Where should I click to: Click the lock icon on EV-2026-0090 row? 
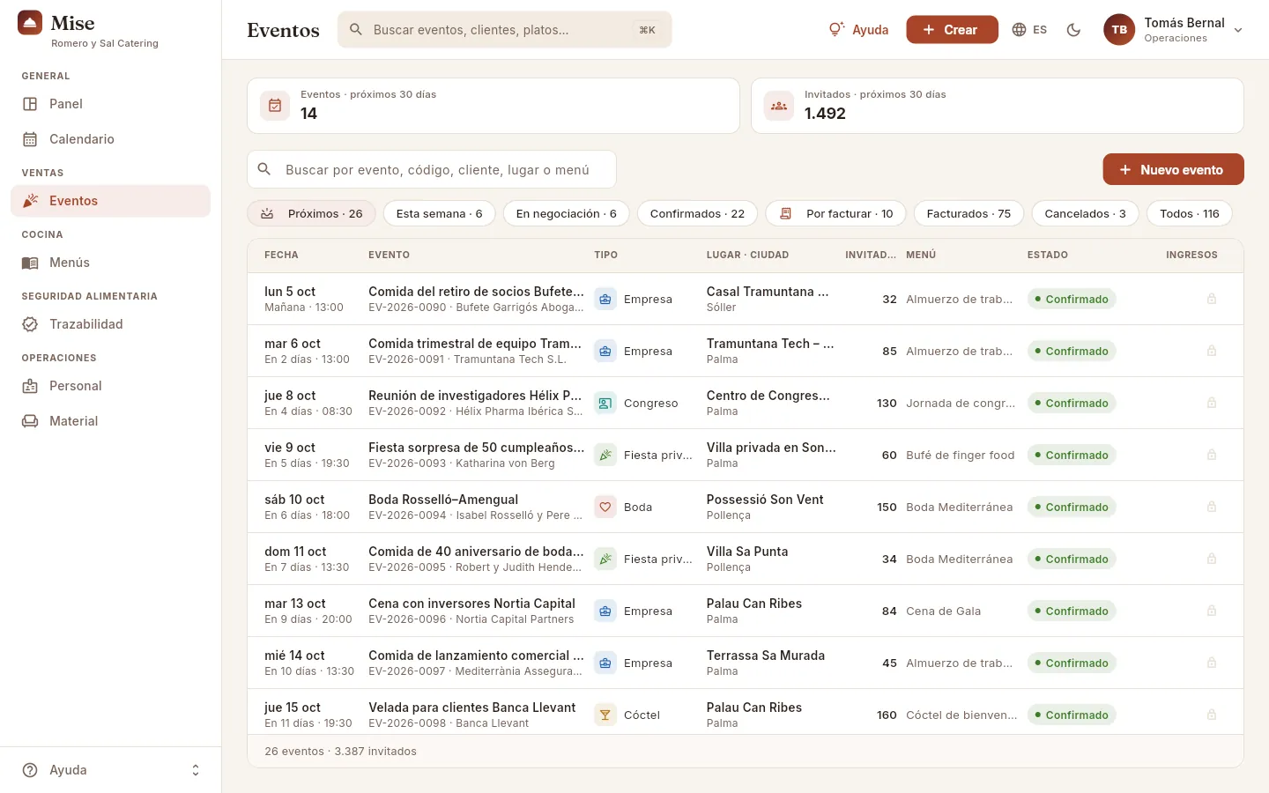[x=1212, y=300]
